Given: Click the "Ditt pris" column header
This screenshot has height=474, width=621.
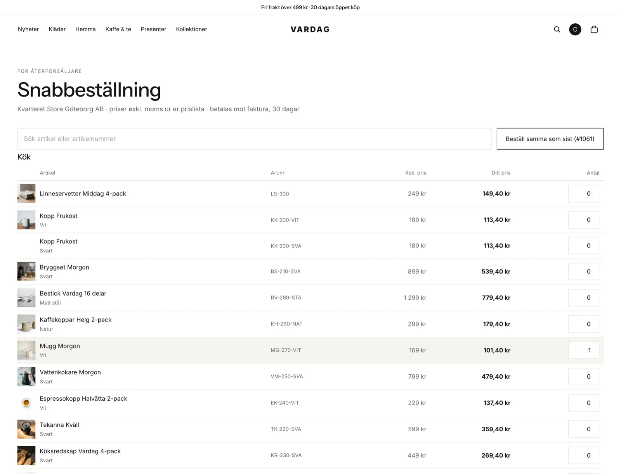Looking at the screenshot, I should (x=501, y=173).
